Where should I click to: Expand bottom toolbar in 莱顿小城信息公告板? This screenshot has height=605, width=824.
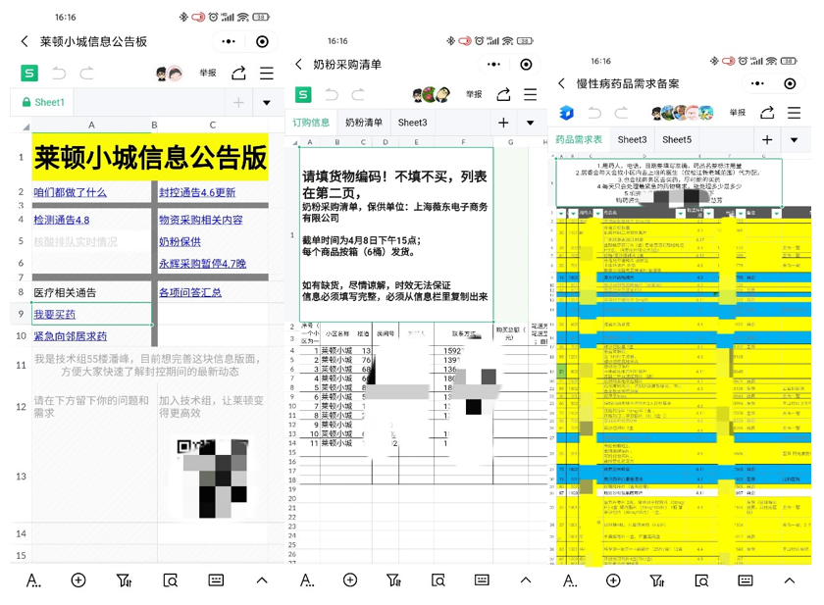point(262,580)
